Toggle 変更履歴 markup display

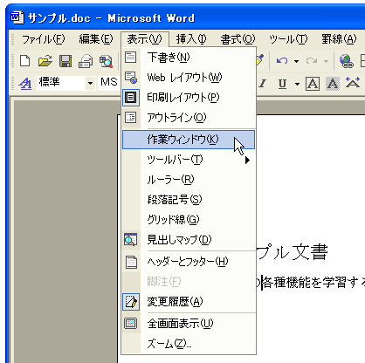tap(189, 302)
